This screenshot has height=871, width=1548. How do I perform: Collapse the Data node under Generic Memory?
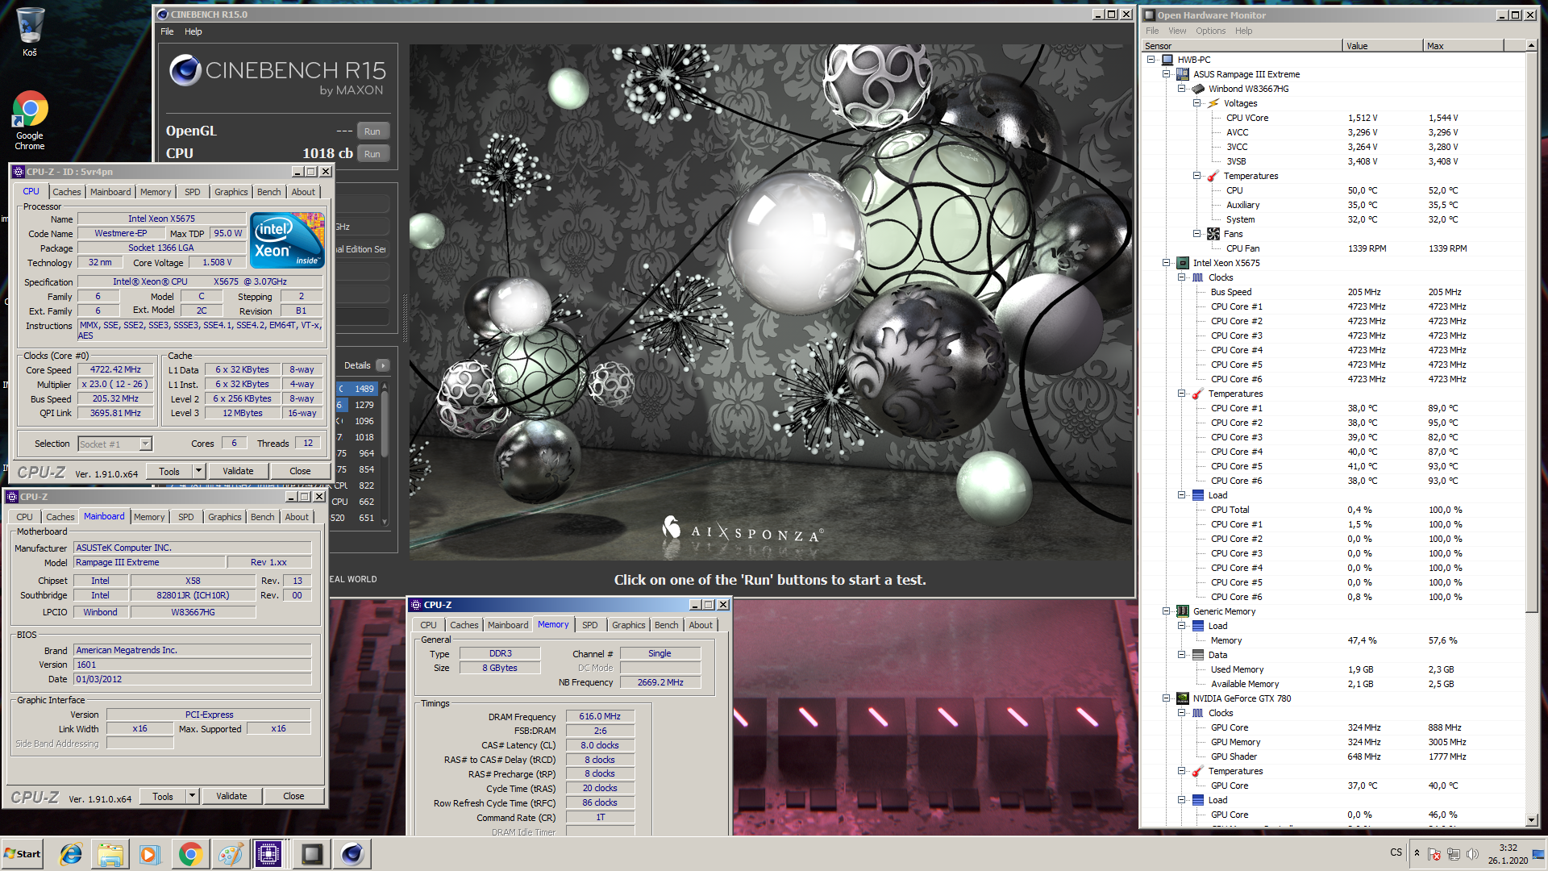1181,655
